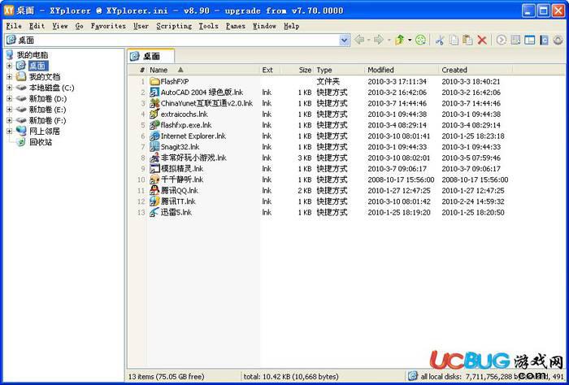Click the address bar path field

(x=178, y=40)
